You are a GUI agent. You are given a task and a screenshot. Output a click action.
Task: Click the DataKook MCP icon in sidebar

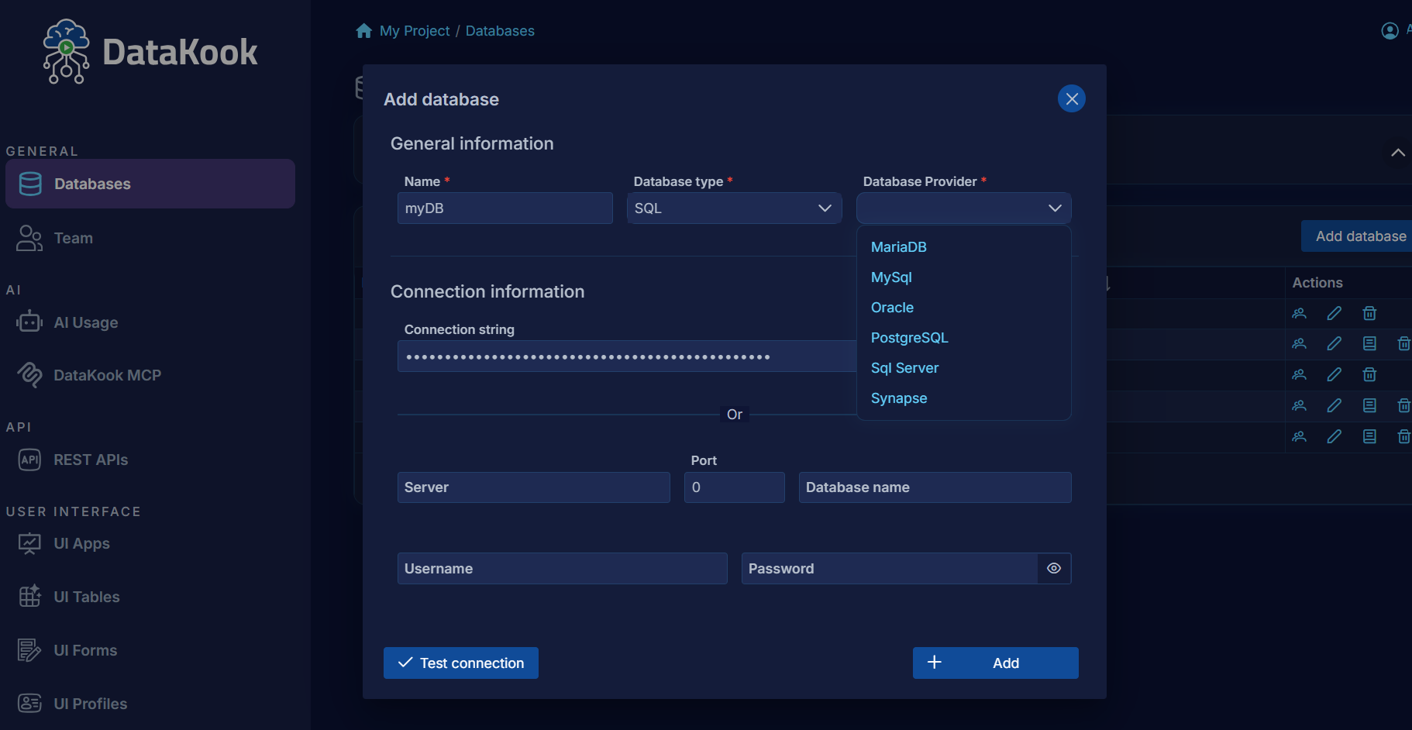(29, 375)
